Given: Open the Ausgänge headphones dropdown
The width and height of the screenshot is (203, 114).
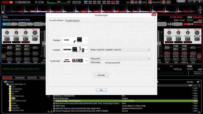Looking at the screenshot, I should pos(75,49).
